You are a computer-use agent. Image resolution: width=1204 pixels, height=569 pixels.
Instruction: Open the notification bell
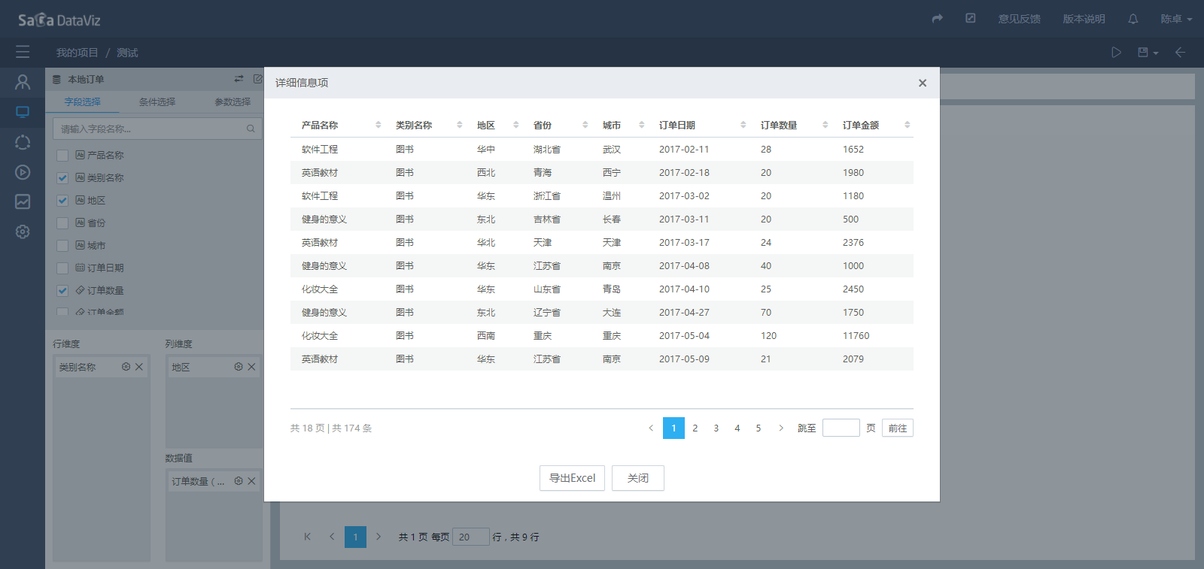coord(1133,19)
